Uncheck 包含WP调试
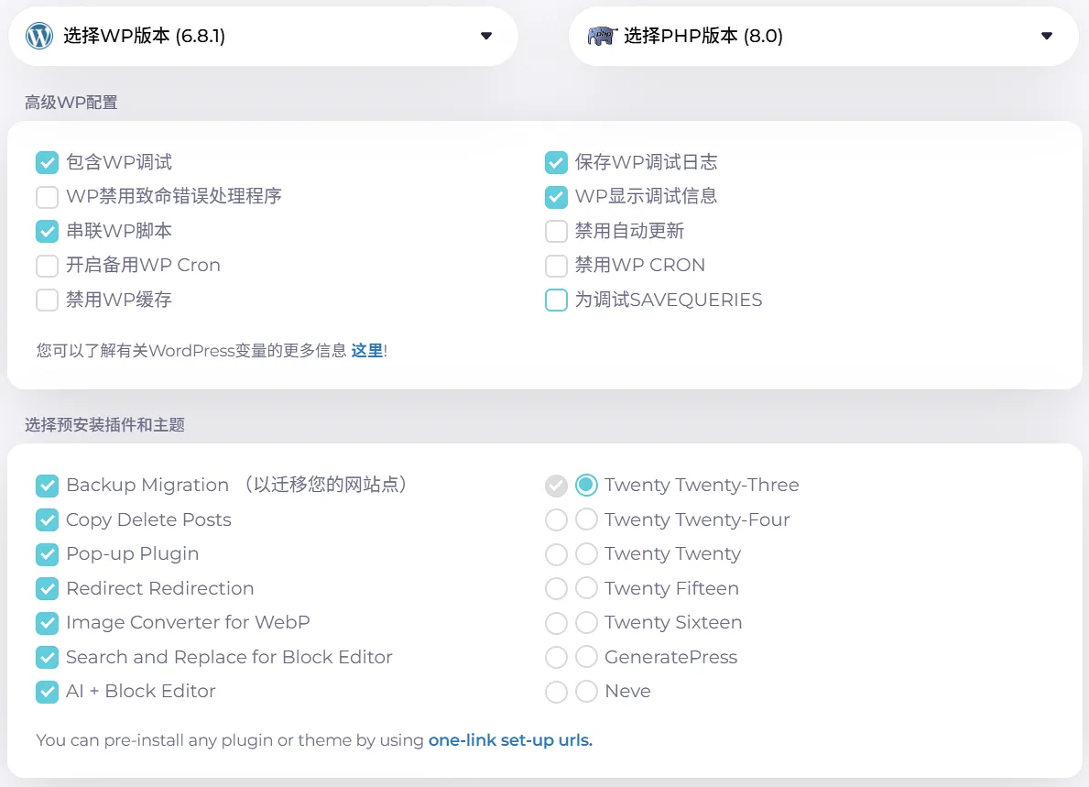This screenshot has height=787, width=1089. point(47,162)
